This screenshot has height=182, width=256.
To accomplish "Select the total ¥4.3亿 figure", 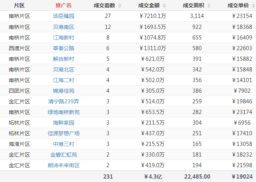I will pyautogui.click(x=153, y=177).
